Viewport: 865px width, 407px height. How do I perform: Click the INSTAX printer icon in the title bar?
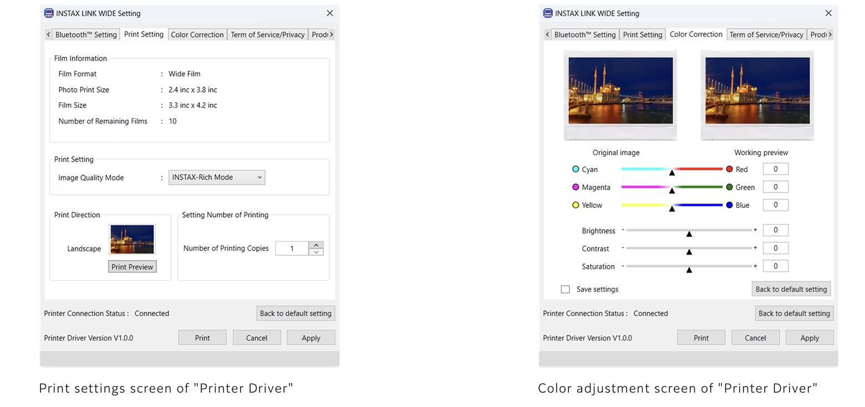49,13
